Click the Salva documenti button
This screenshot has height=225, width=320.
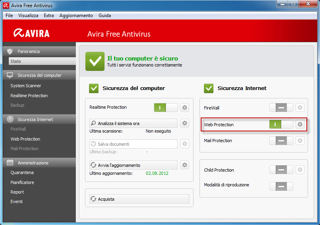click(134, 144)
